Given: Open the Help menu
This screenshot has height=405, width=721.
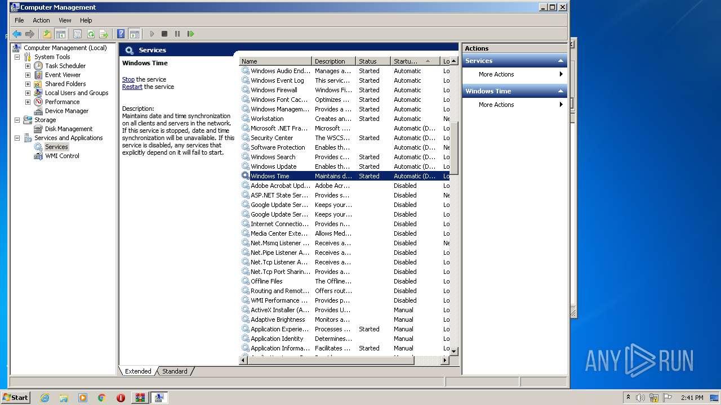Looking at the screenshot, I should tap(86, 20).
